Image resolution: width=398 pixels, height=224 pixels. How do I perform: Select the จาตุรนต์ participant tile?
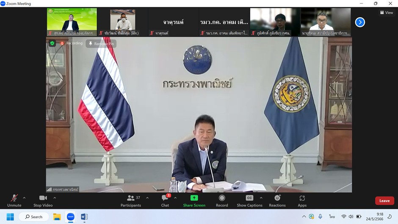(173, 22)
